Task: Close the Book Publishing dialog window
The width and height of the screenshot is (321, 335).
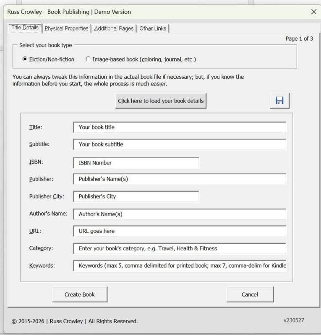Action: click(313, 12)
